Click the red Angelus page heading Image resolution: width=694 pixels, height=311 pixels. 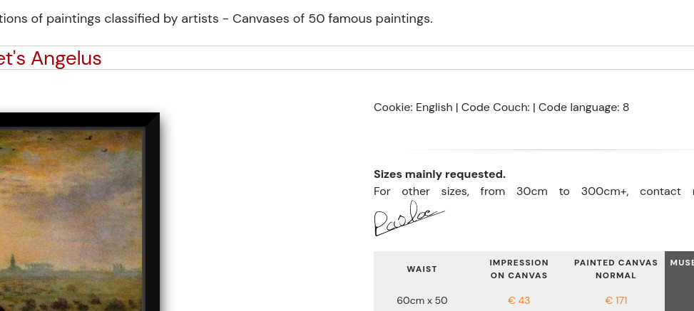[x=51, y=58]
